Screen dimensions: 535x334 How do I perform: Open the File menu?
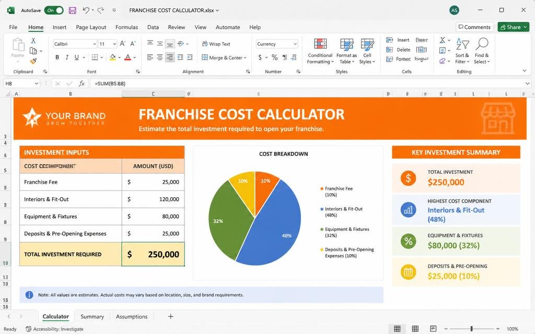click(13, 27)
